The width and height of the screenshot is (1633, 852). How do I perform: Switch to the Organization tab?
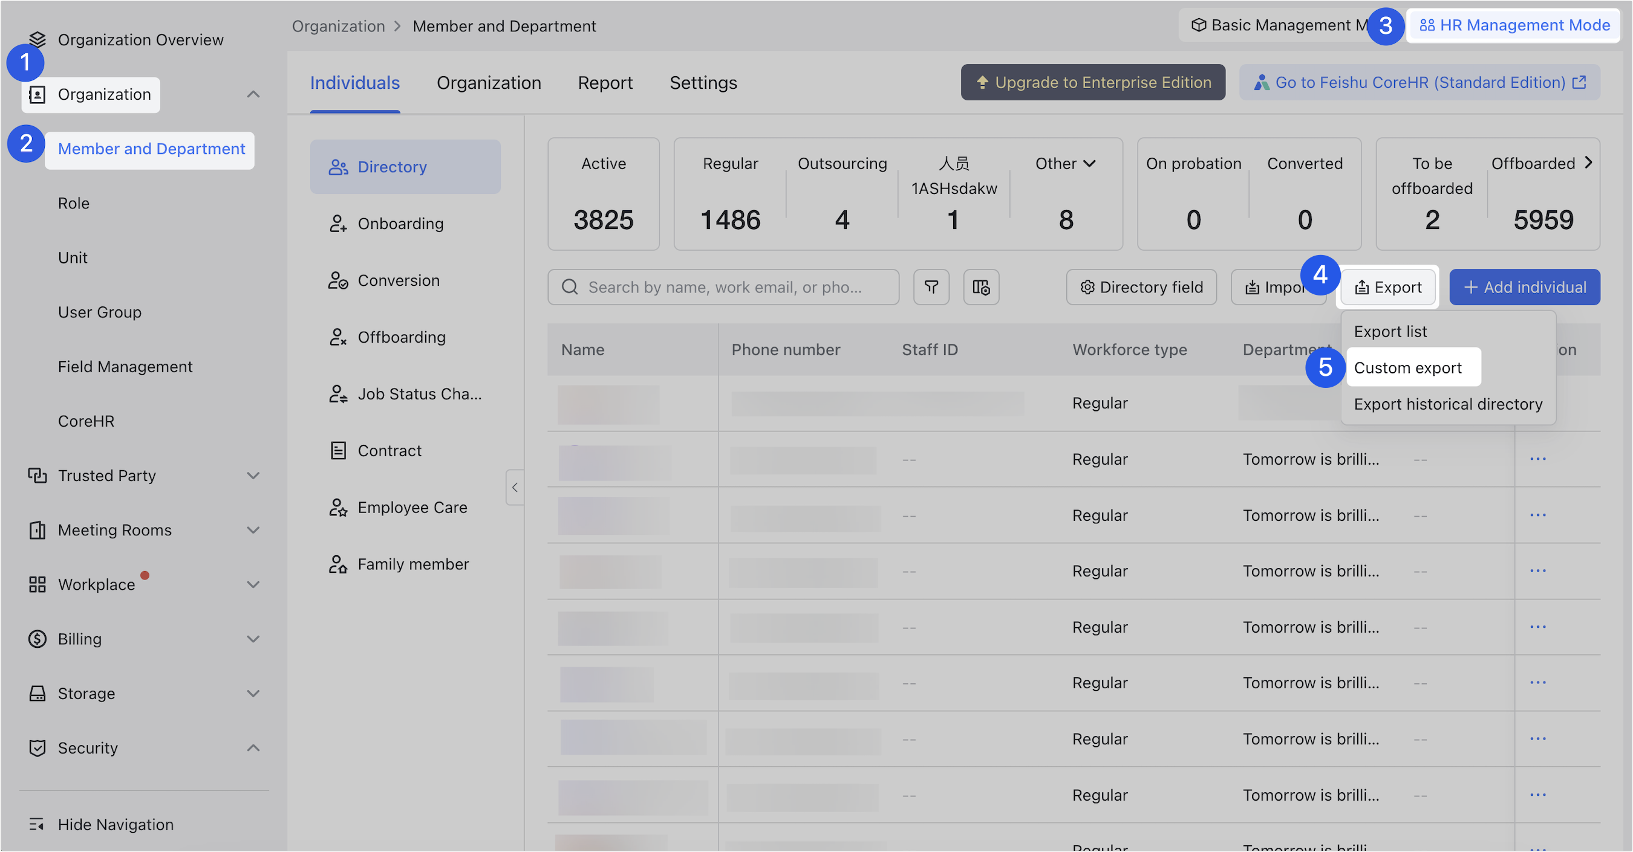coord(488,82)
